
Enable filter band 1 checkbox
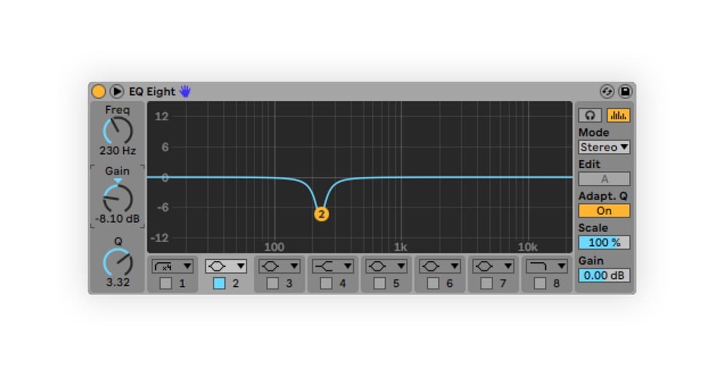point(165,283)
